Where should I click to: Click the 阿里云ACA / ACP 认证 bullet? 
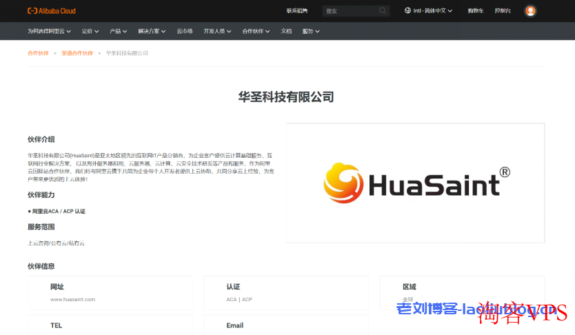(57, 212)
